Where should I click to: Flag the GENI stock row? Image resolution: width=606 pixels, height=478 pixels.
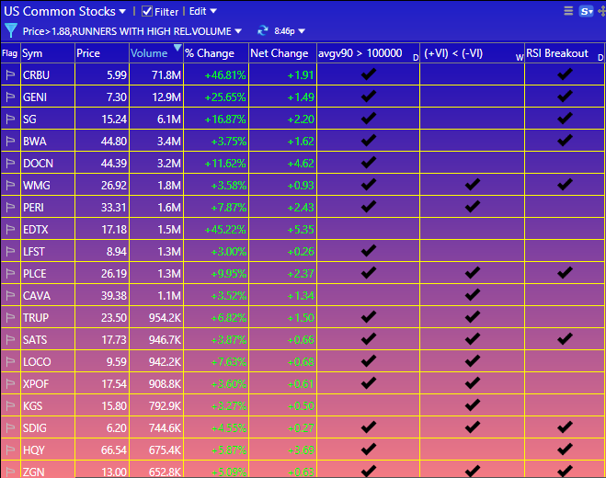(x=10, y=97)
